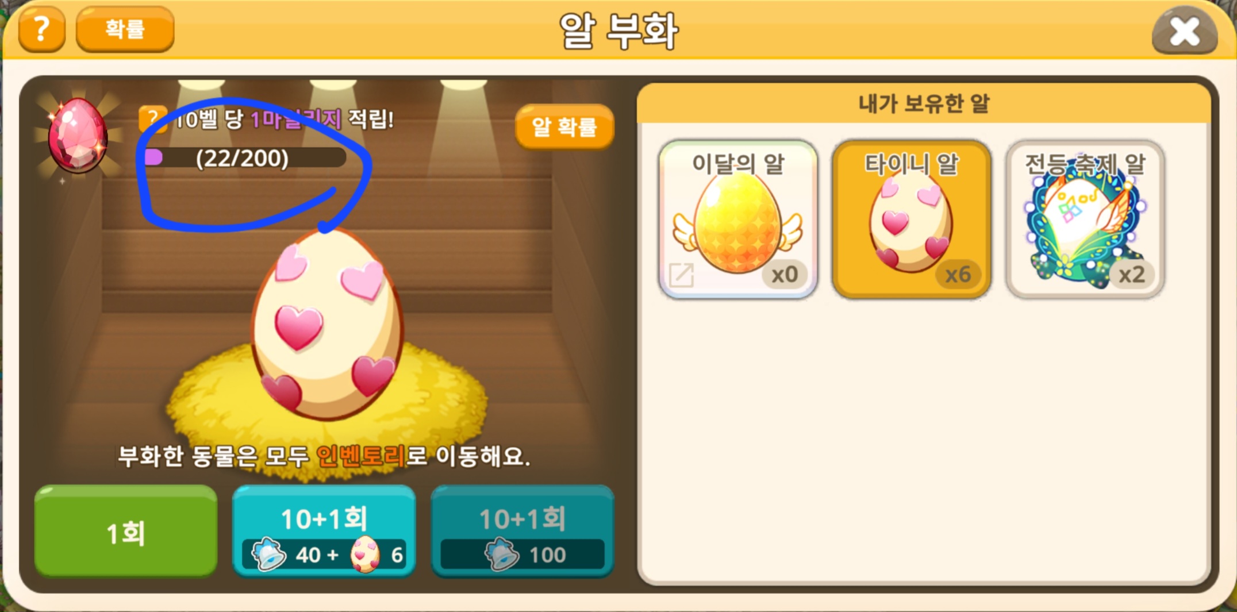This screenshot has height=612, width=1237.
Task: Open the orange question mark help button
Action: [x=41, y=29]
